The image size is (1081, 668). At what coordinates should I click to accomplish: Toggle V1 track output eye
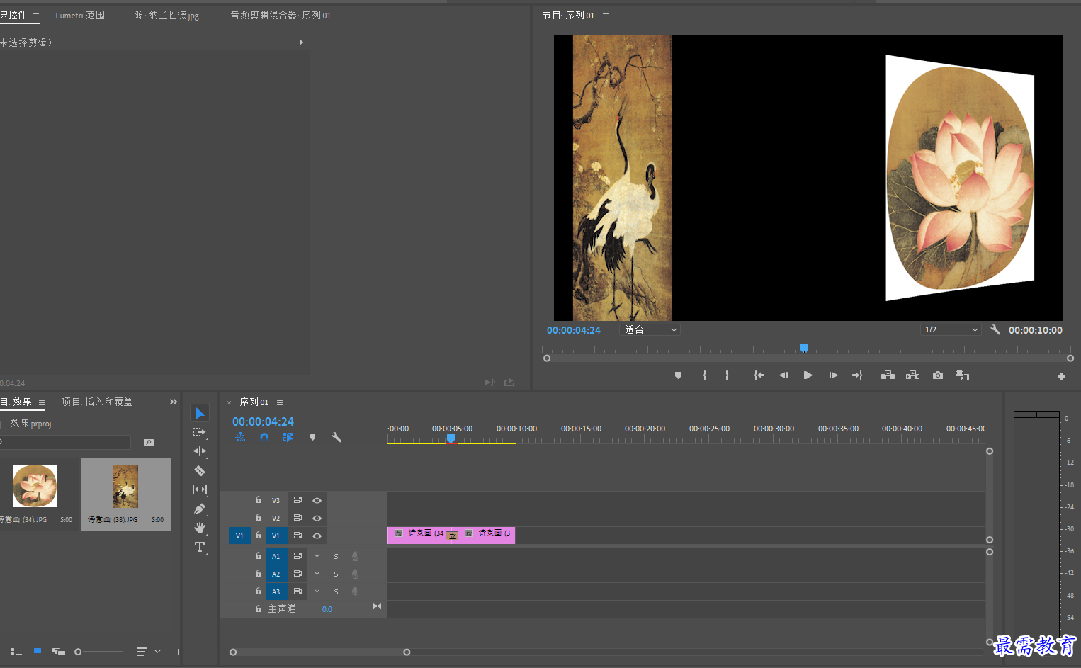pyautogui.click(x=317, y=536)
